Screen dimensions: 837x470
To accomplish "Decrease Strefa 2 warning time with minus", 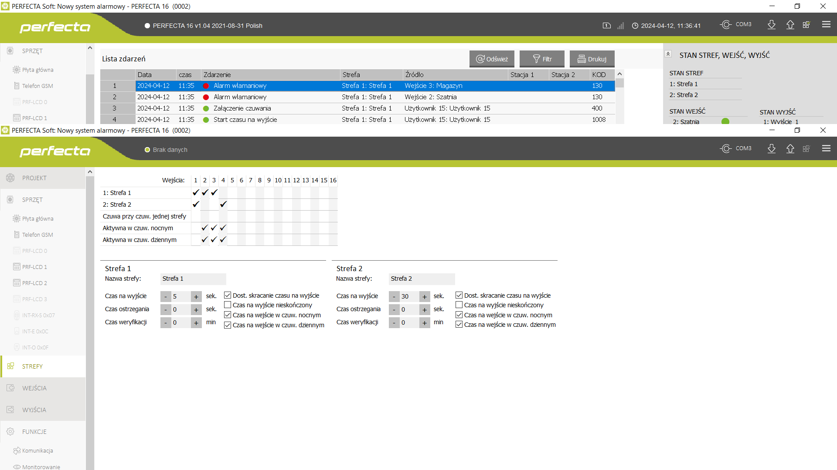I will [394, 310].
